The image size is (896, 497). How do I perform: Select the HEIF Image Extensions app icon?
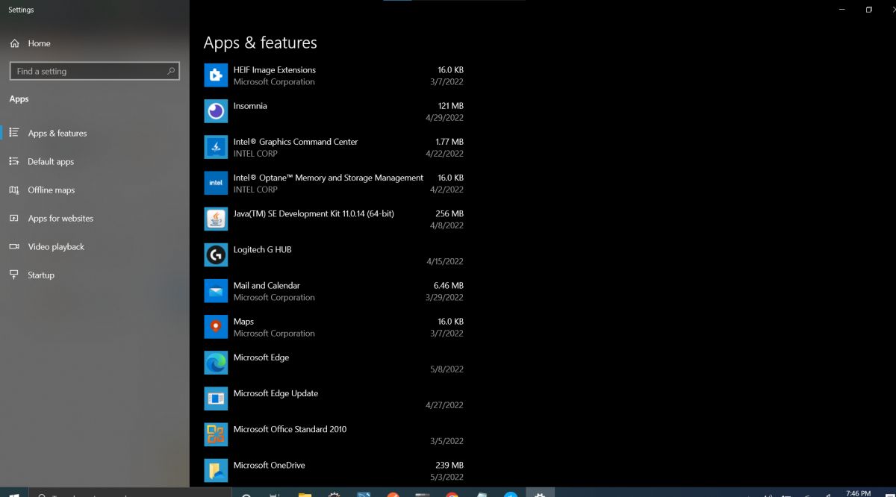pyautogui.click(x=216, y=75)
